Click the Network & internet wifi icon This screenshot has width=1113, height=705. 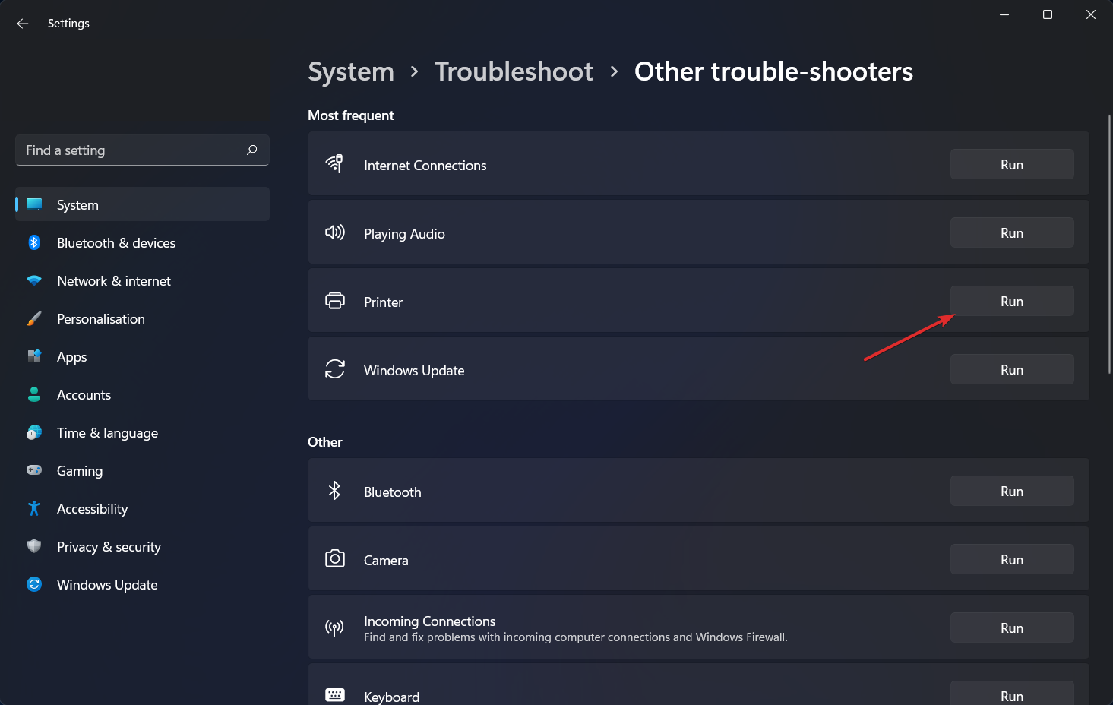point(34,280)
